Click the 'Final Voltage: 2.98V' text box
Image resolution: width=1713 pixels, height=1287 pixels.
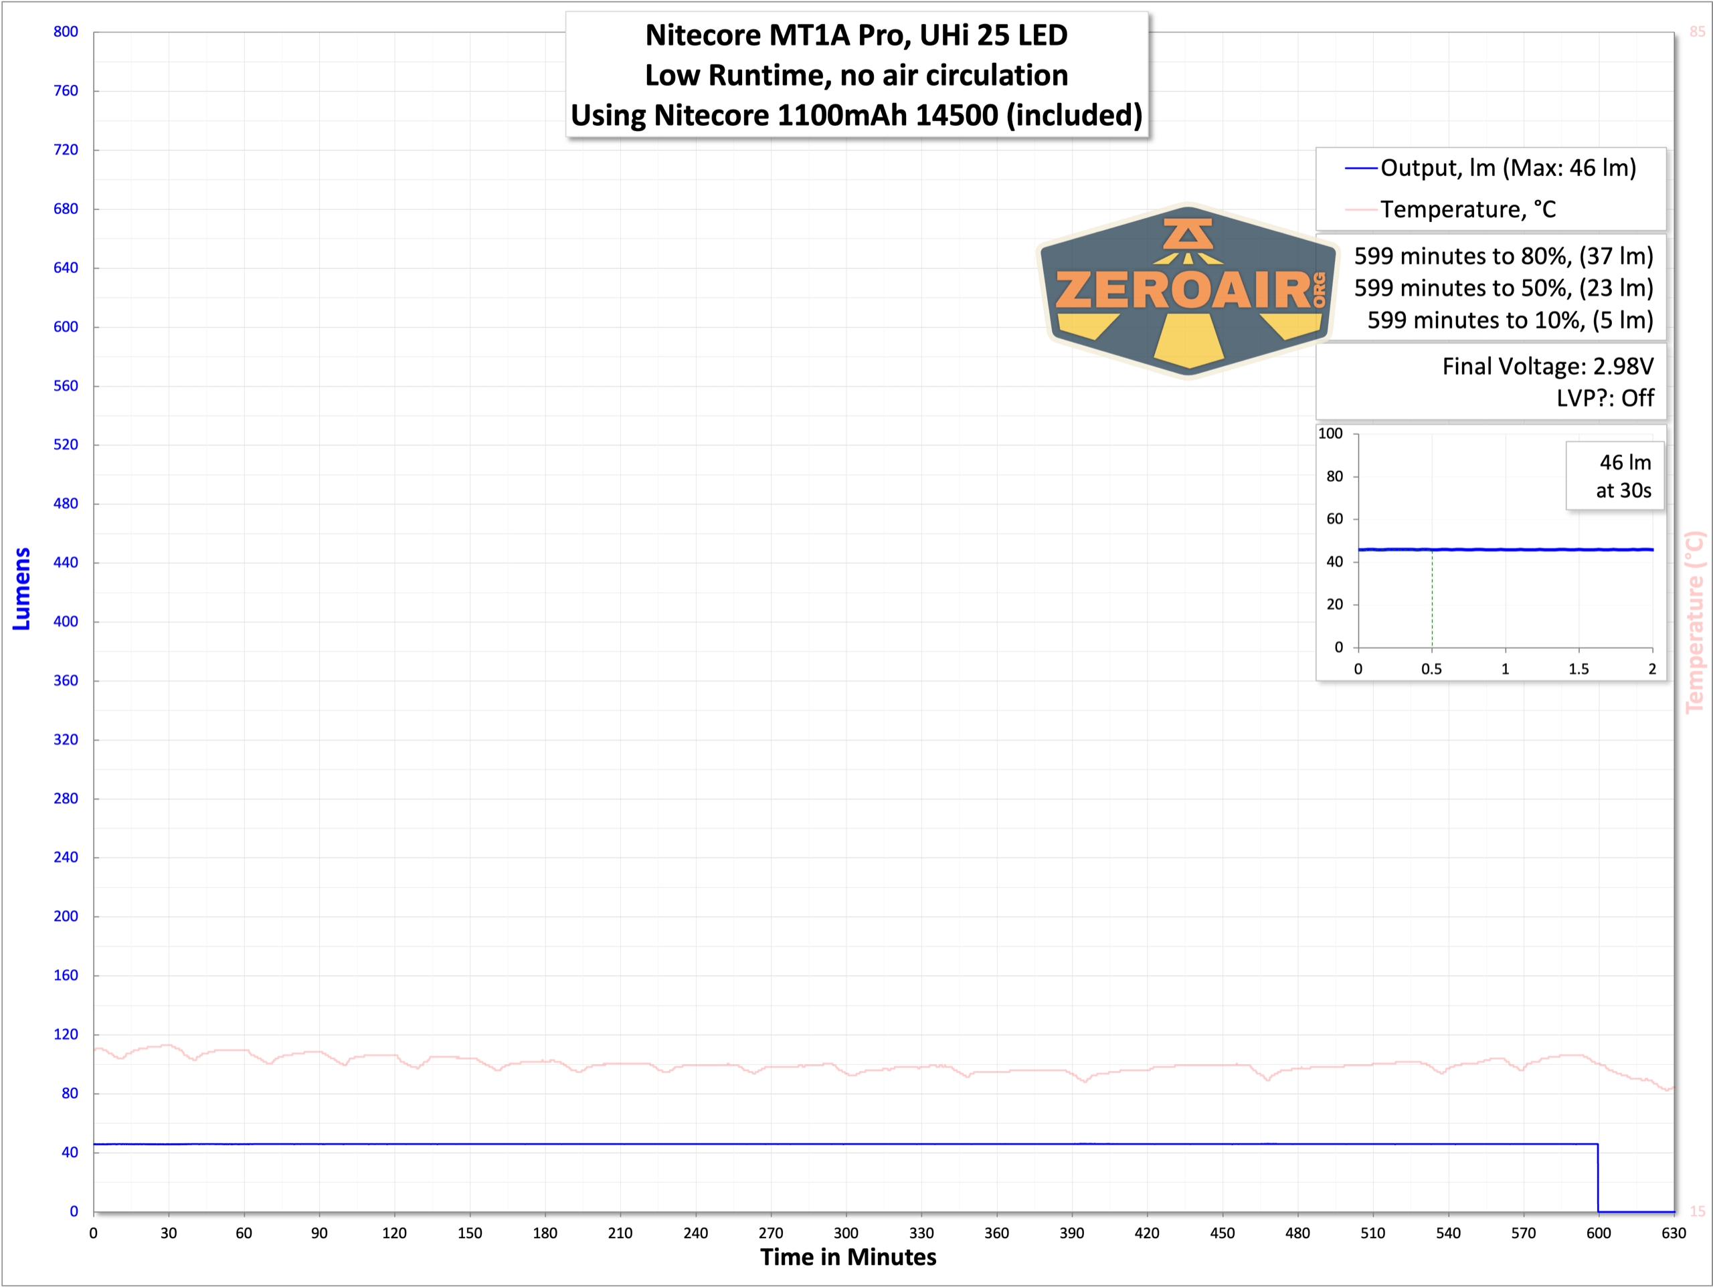click(x=1546, y=367)
